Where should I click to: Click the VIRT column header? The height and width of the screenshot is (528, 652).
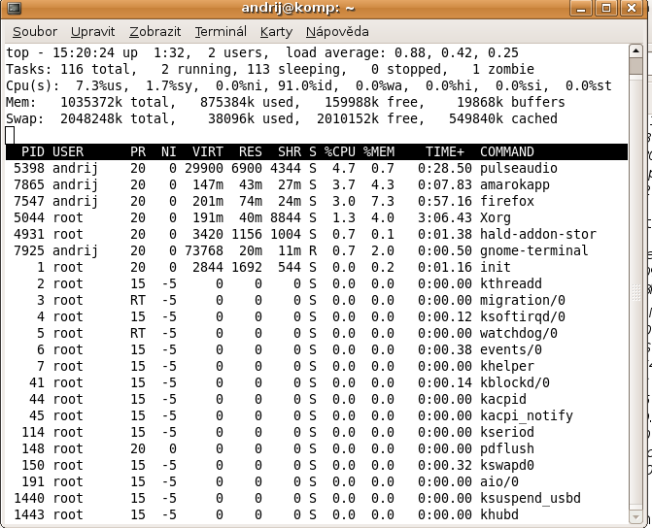click(208, 151)
